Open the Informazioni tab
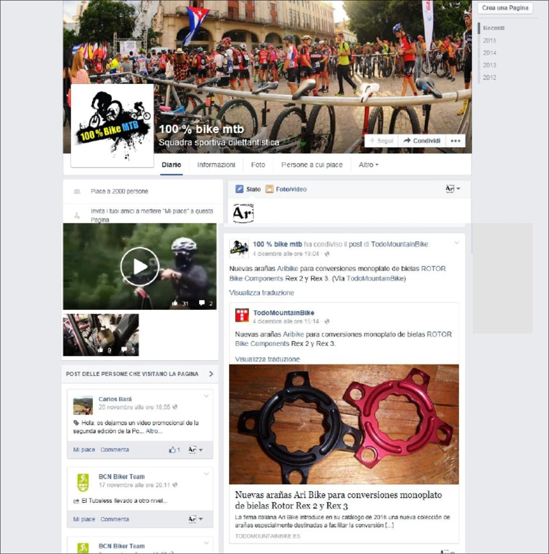Image resolution: width=549 pixels, height=554 pixels. 216,165
